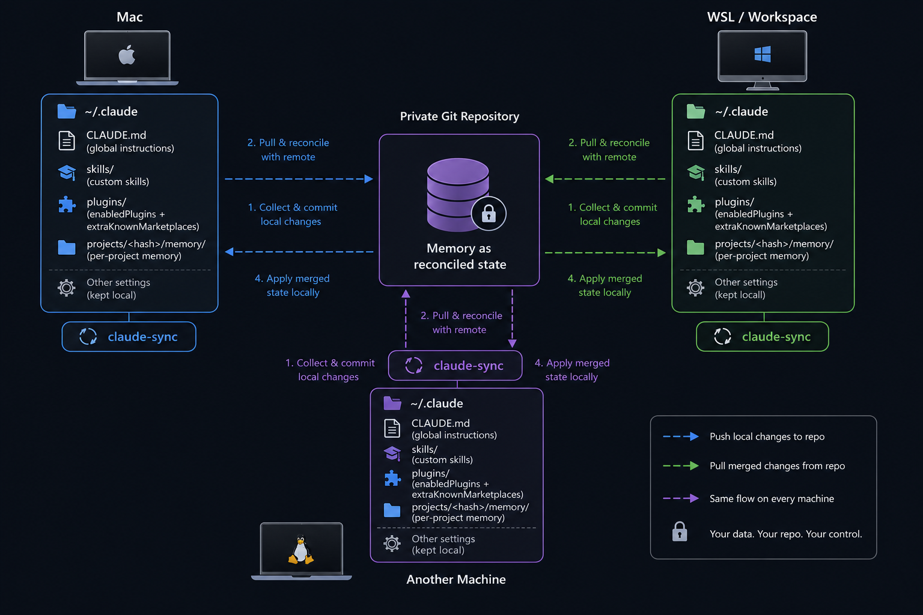Viewport: 923px width, 615px height.
Task: Click green text 4. Apply merged state locally
Action: pyautogui.click(x=605, y=285)
